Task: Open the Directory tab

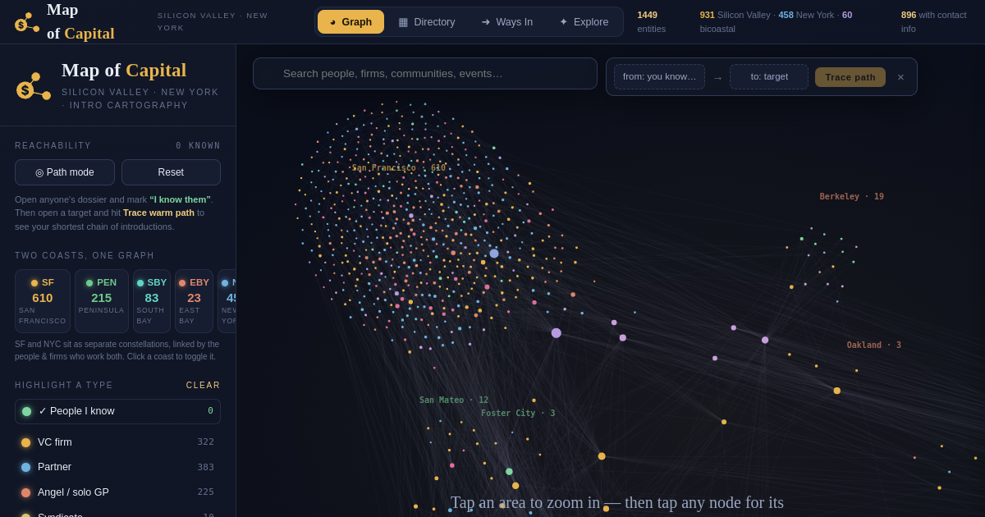Action: pos(427,21)
